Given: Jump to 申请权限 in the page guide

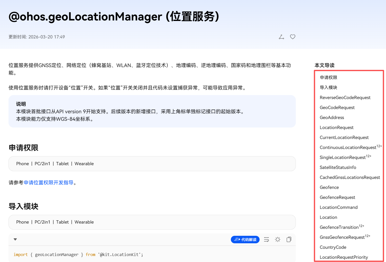Looking at the screenshot, I should 328,78.
